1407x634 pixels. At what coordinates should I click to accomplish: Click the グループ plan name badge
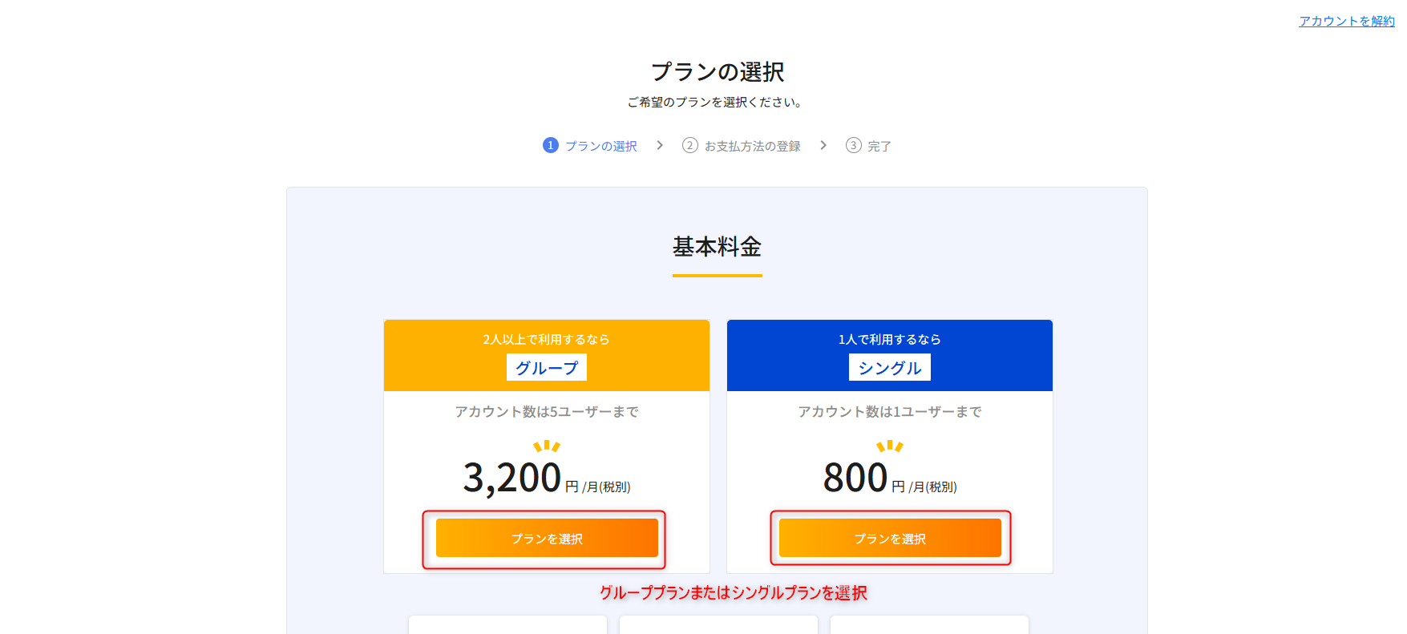(547, 368)
